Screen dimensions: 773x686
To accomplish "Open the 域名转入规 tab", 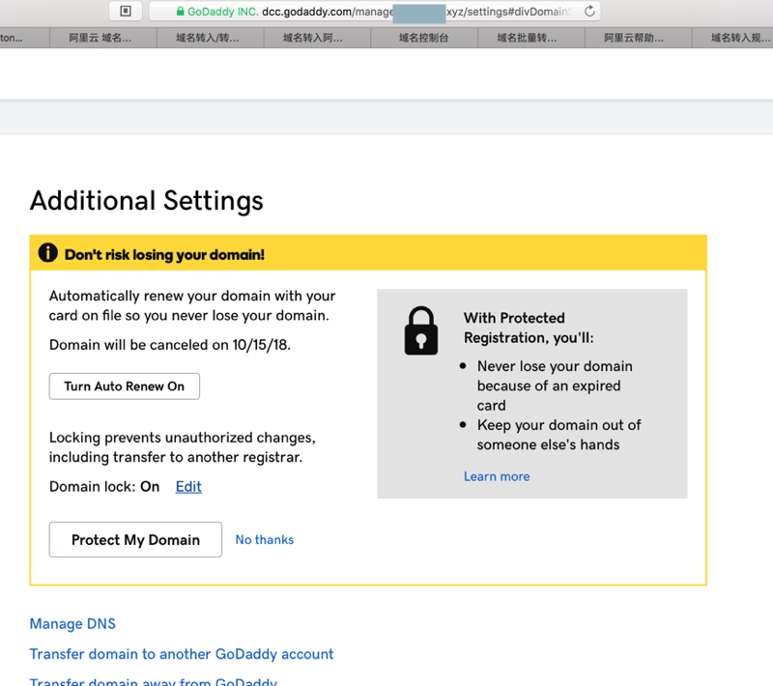I will 740,39.
